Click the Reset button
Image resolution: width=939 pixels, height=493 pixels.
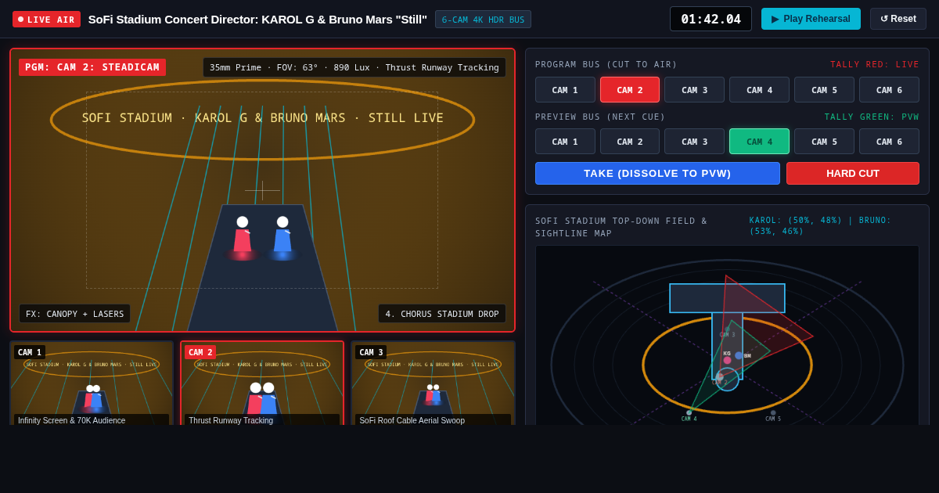[898, 19]
